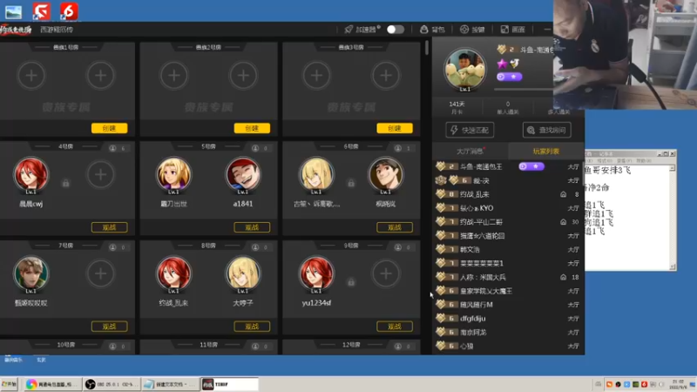Join the empty plus seat in room 9
This screenshot has height=392, width=697.
pyautogui.click(x=386, y=274)
